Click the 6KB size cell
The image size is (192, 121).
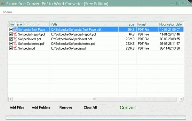coord(132,34)
